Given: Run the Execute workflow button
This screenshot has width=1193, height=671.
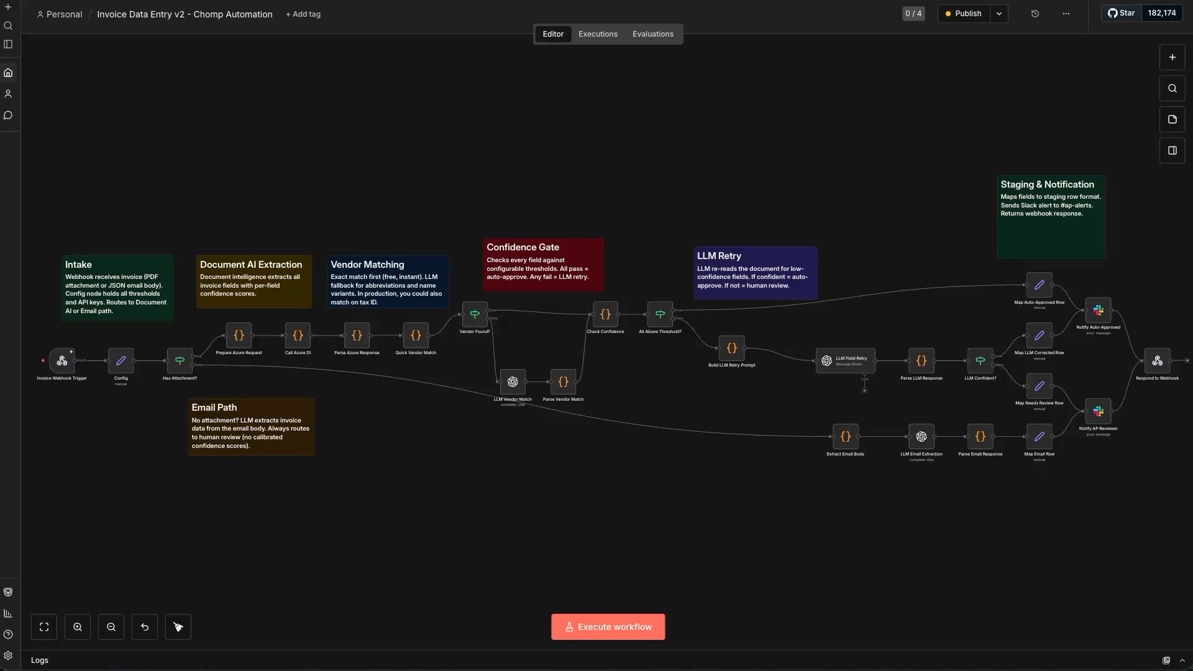Looking at the screenshot, I should tap(608, 627).
